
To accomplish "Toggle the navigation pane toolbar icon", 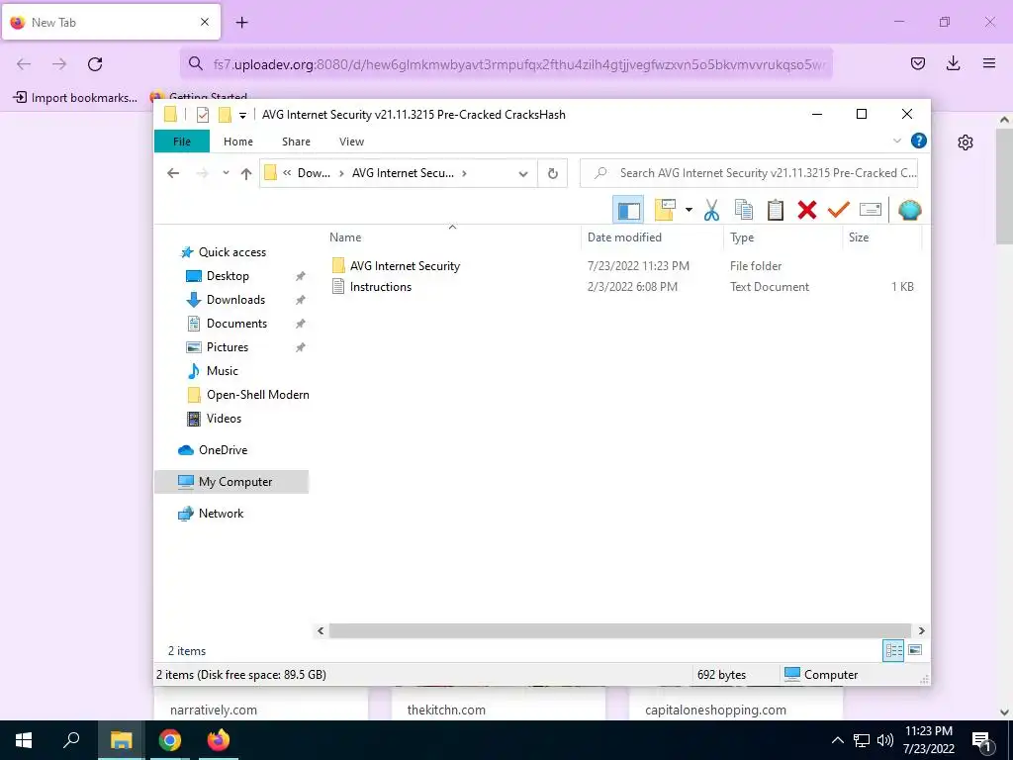I will pos(628,210).
